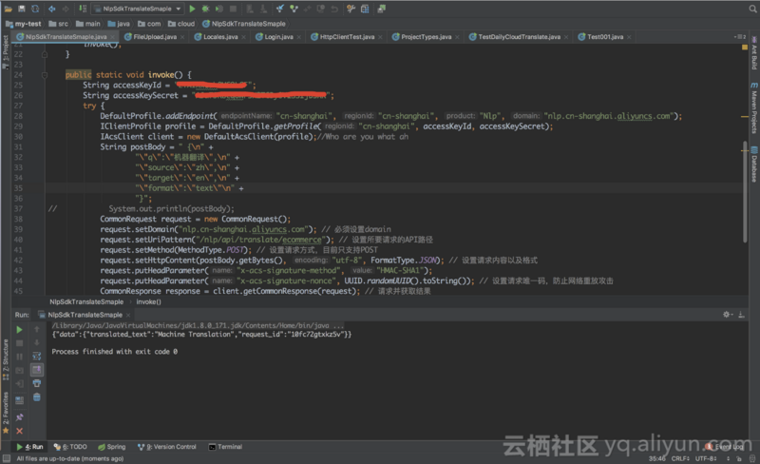The image size is (760, 464).
Task: Toggle the Database side panel
Action: (754, 164)
